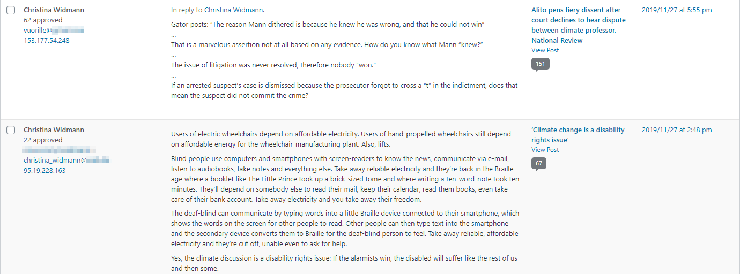Click the '22 approved' count
This screenshot has width=740, height=274.
pos(43,140)
